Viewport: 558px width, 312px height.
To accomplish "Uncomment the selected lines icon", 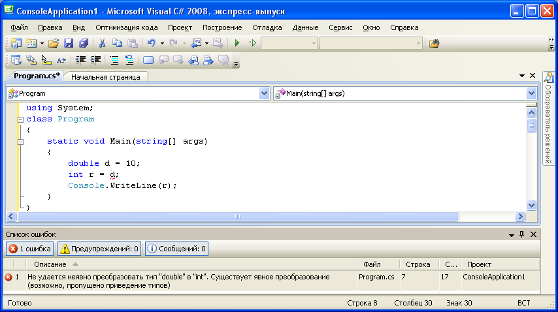I will [x=129, y=60].
